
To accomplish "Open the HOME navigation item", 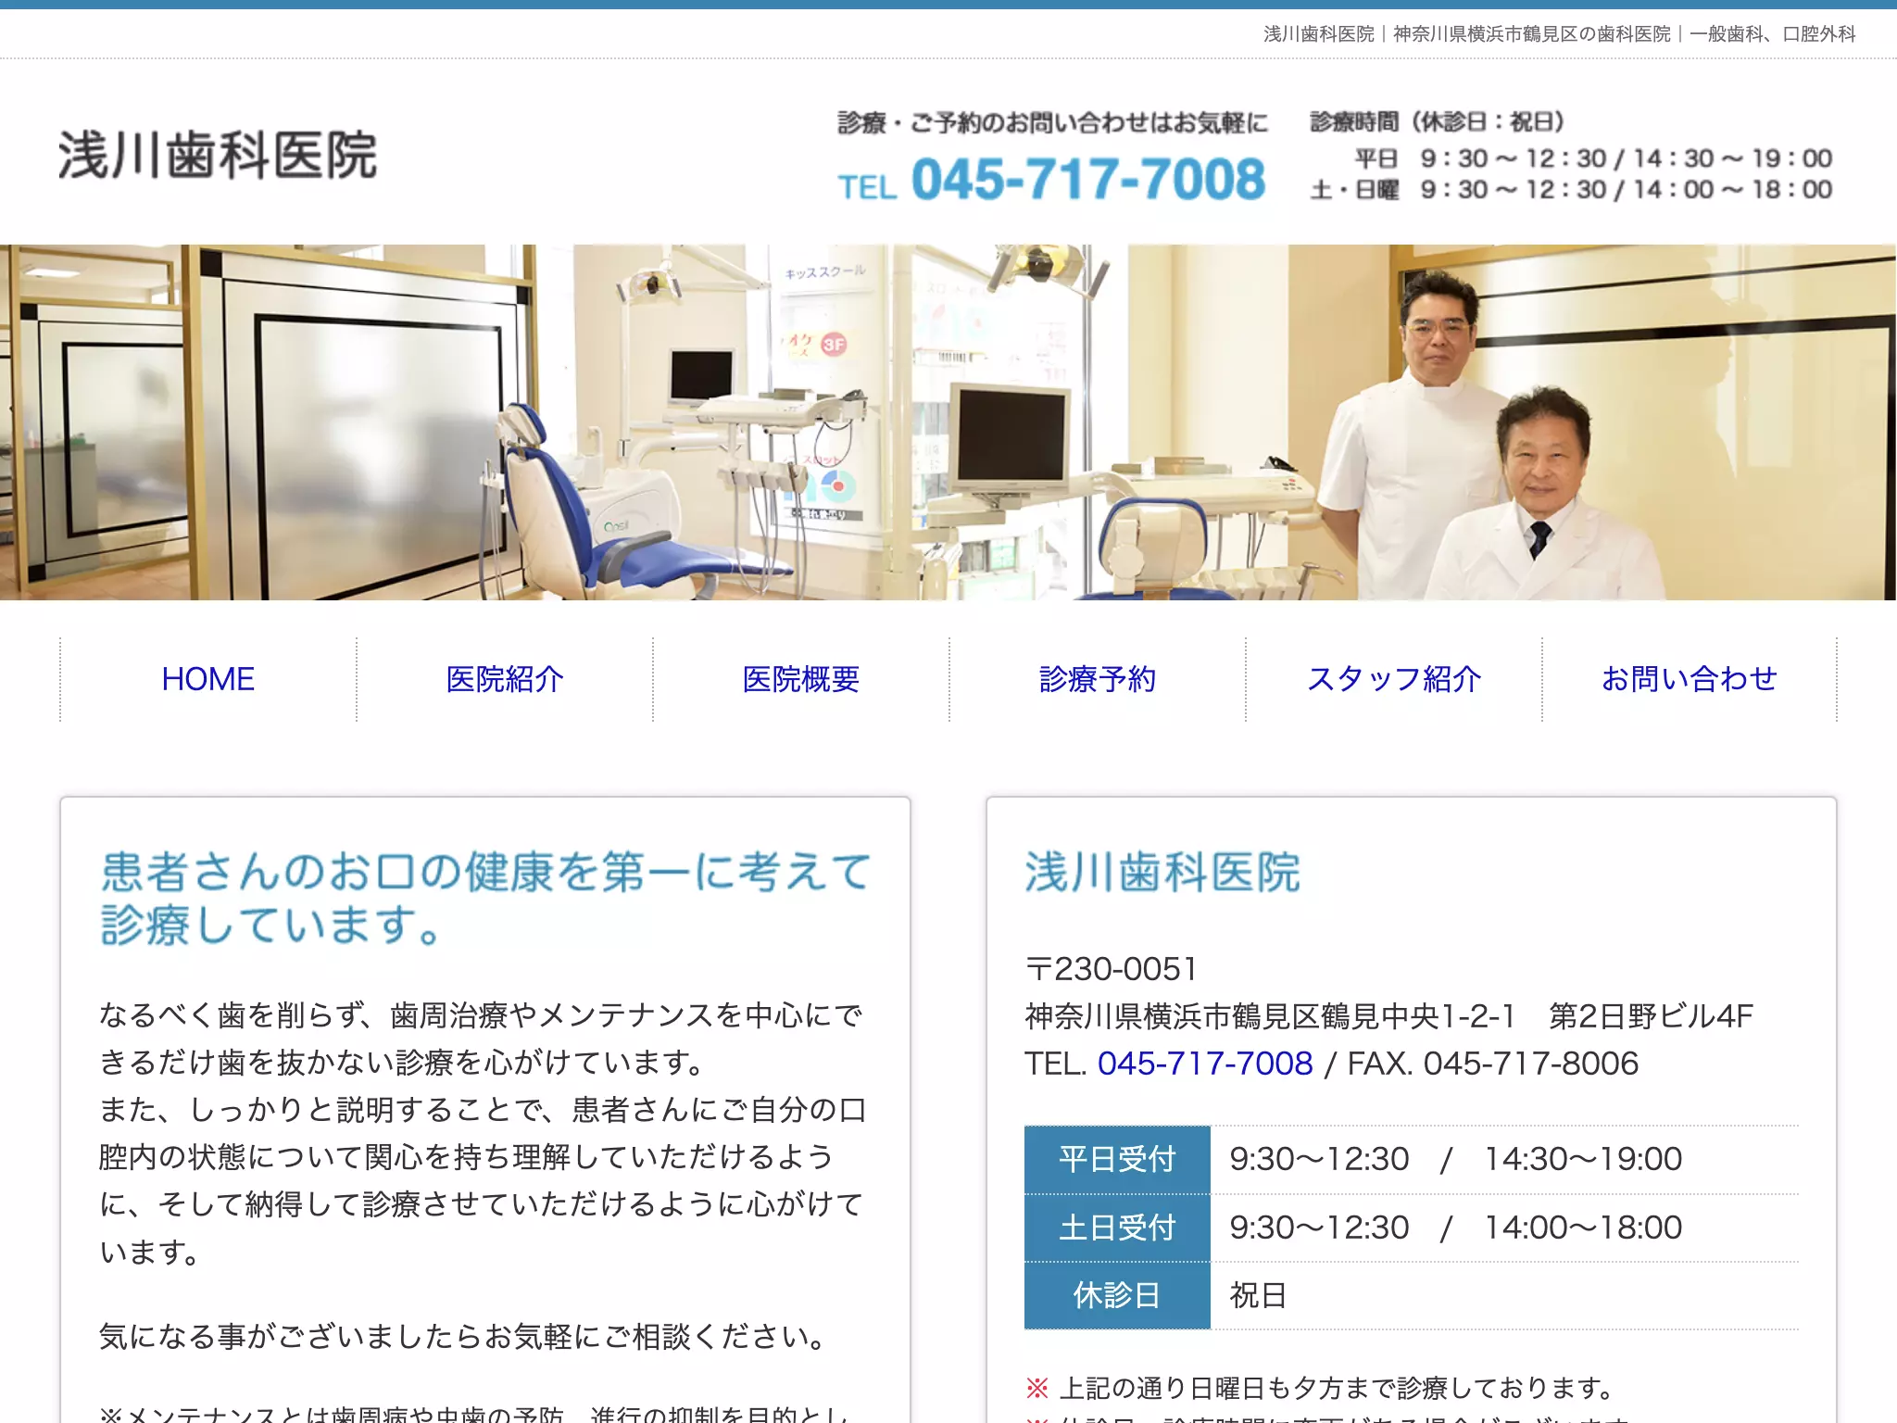I will tap(208, 679).
